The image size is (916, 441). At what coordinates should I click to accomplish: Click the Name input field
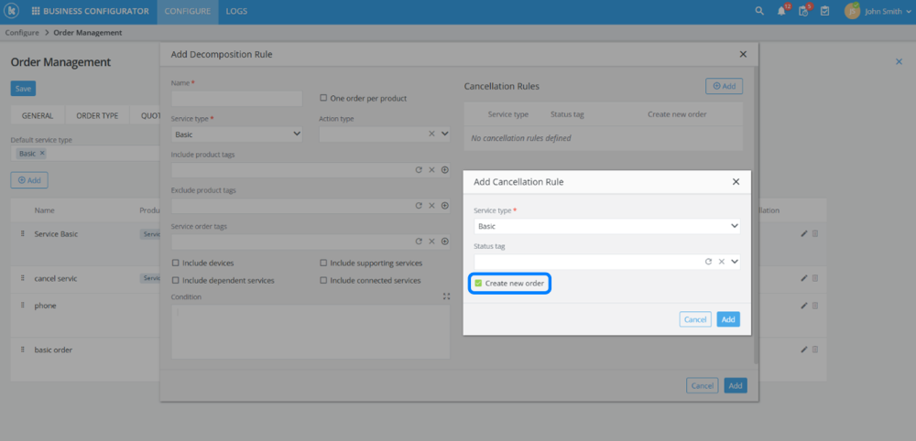point(236,98)
